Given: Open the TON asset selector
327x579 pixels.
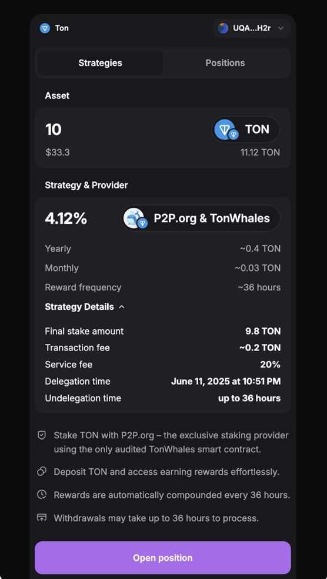Looking at the screenshot, I should (245, 130).
